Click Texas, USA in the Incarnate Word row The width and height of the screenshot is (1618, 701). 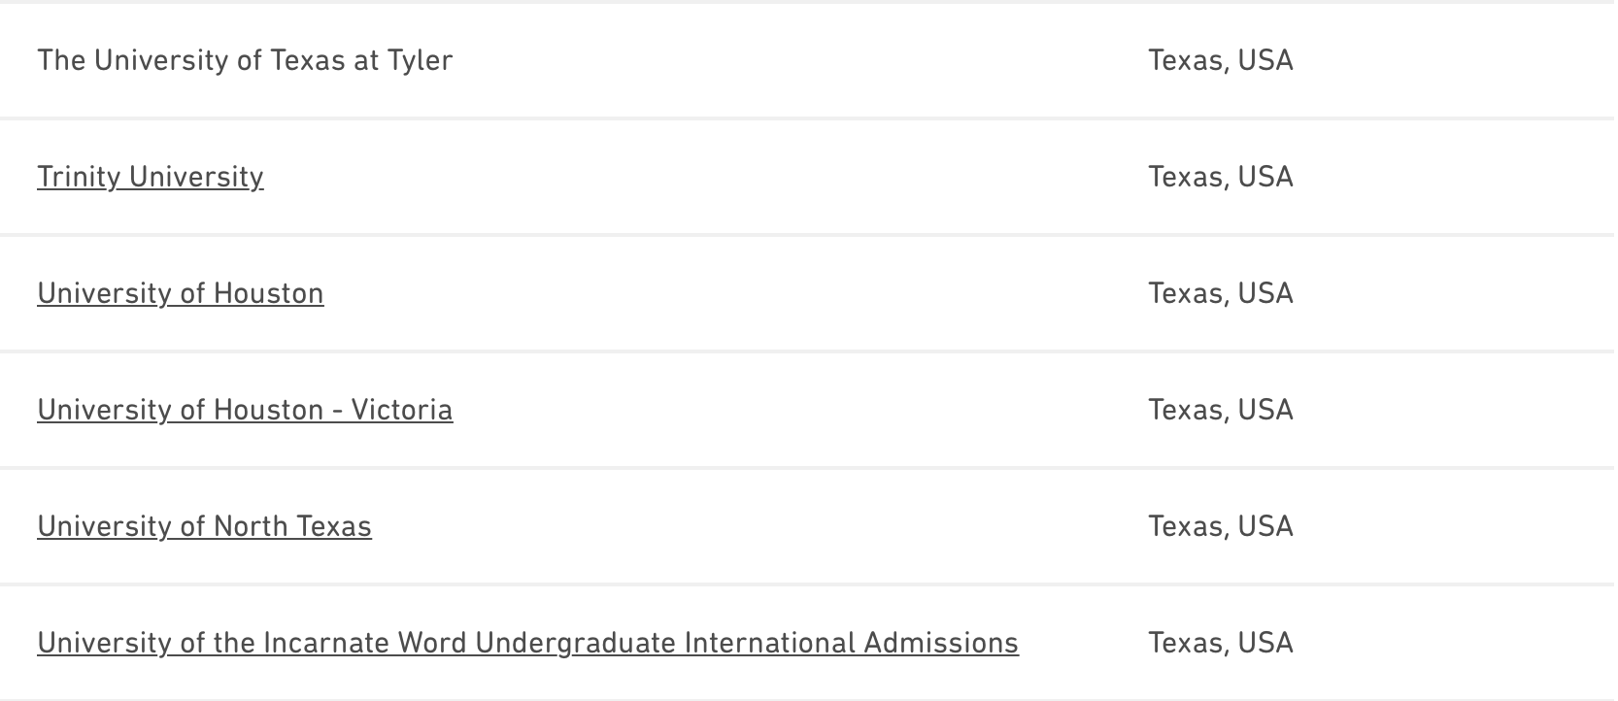pyautogui.click(x=1221, y=643)
